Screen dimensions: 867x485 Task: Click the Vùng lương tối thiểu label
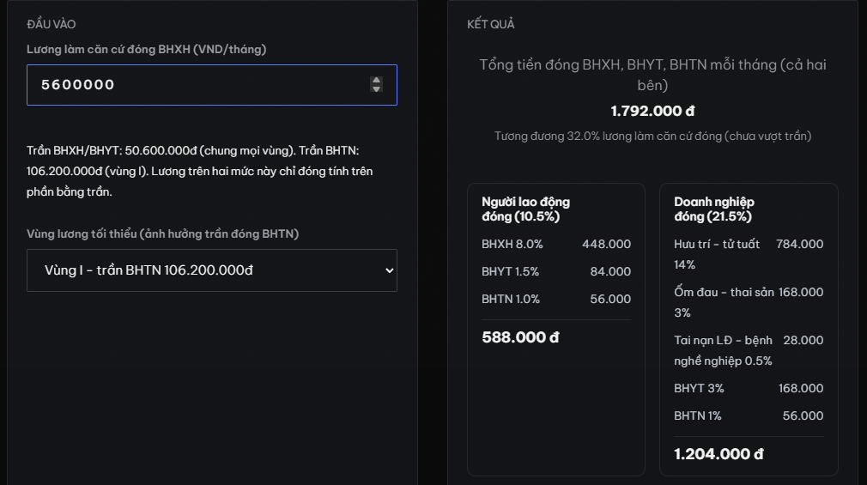tap(162, 234)
